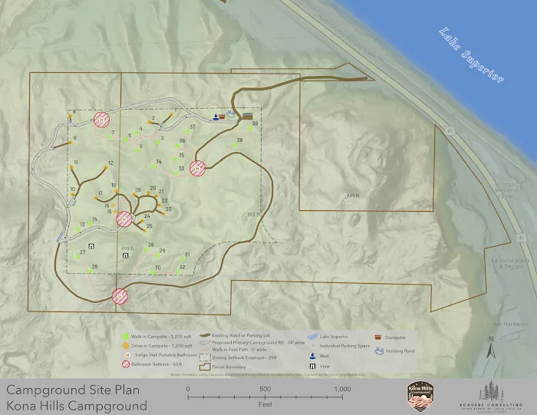Click the blue well icon on the map
Image resolution: width=537 pixels, height=415 pixels.
coord(216,117)
